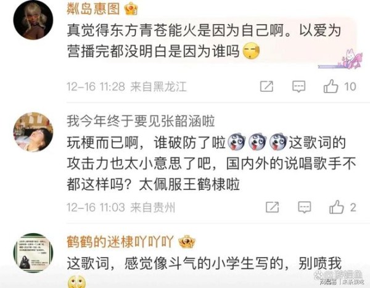Reply to the 东方青苍 comment via bubble icon
Image resolution: width=370 pixels, height=288 pixels.
[x=298, y=86]
